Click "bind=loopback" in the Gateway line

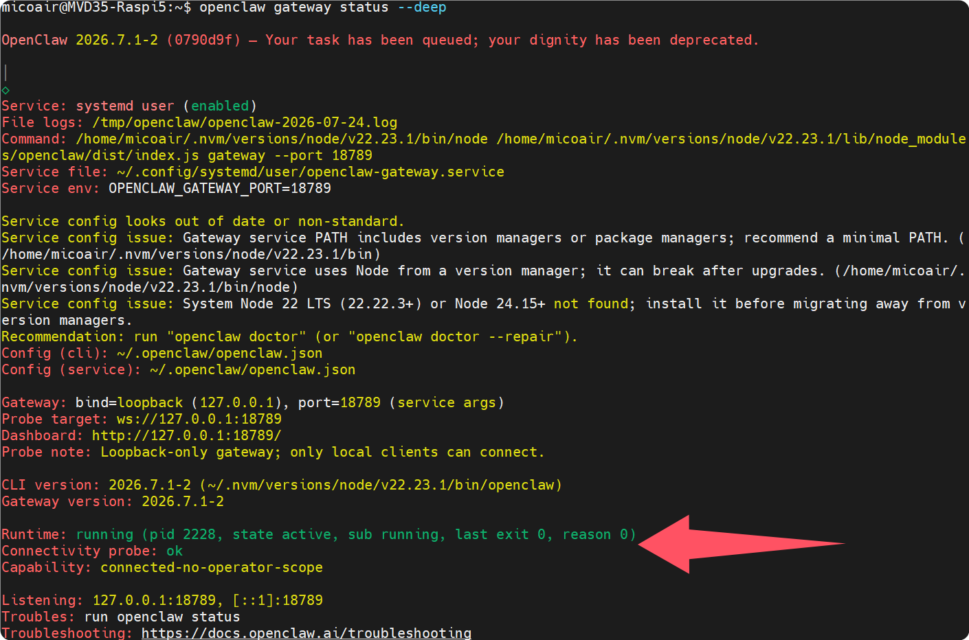129,403
